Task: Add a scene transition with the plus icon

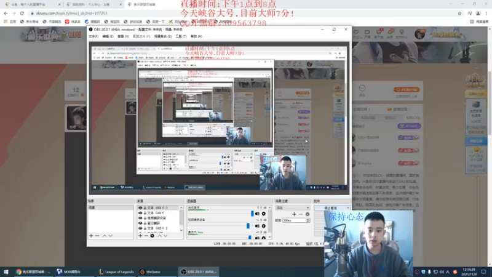Action: tap(294, 214)
